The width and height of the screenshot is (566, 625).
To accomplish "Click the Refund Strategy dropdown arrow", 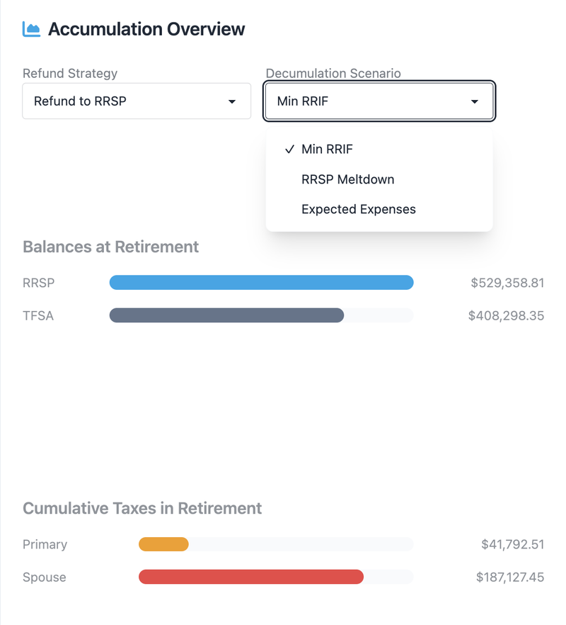I will click(x=231, y=101).
